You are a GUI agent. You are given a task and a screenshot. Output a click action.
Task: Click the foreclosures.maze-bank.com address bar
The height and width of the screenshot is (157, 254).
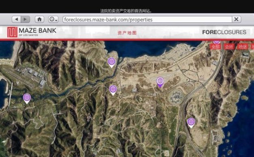[x=147, y=20]
